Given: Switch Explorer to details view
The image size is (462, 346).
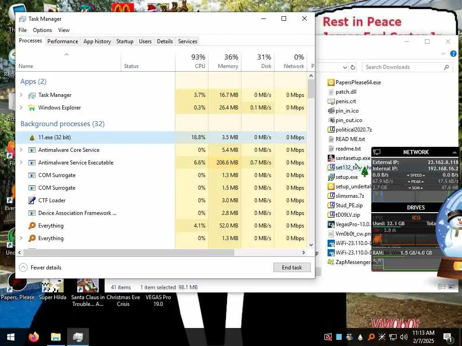Looking at the screenshot, I should 441,287.
